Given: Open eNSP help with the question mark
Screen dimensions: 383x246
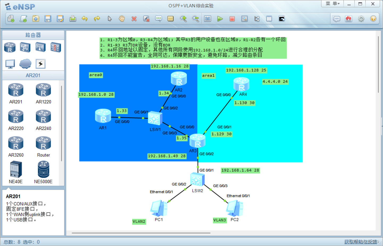Looking at the screenshot, I should [373, 19].
